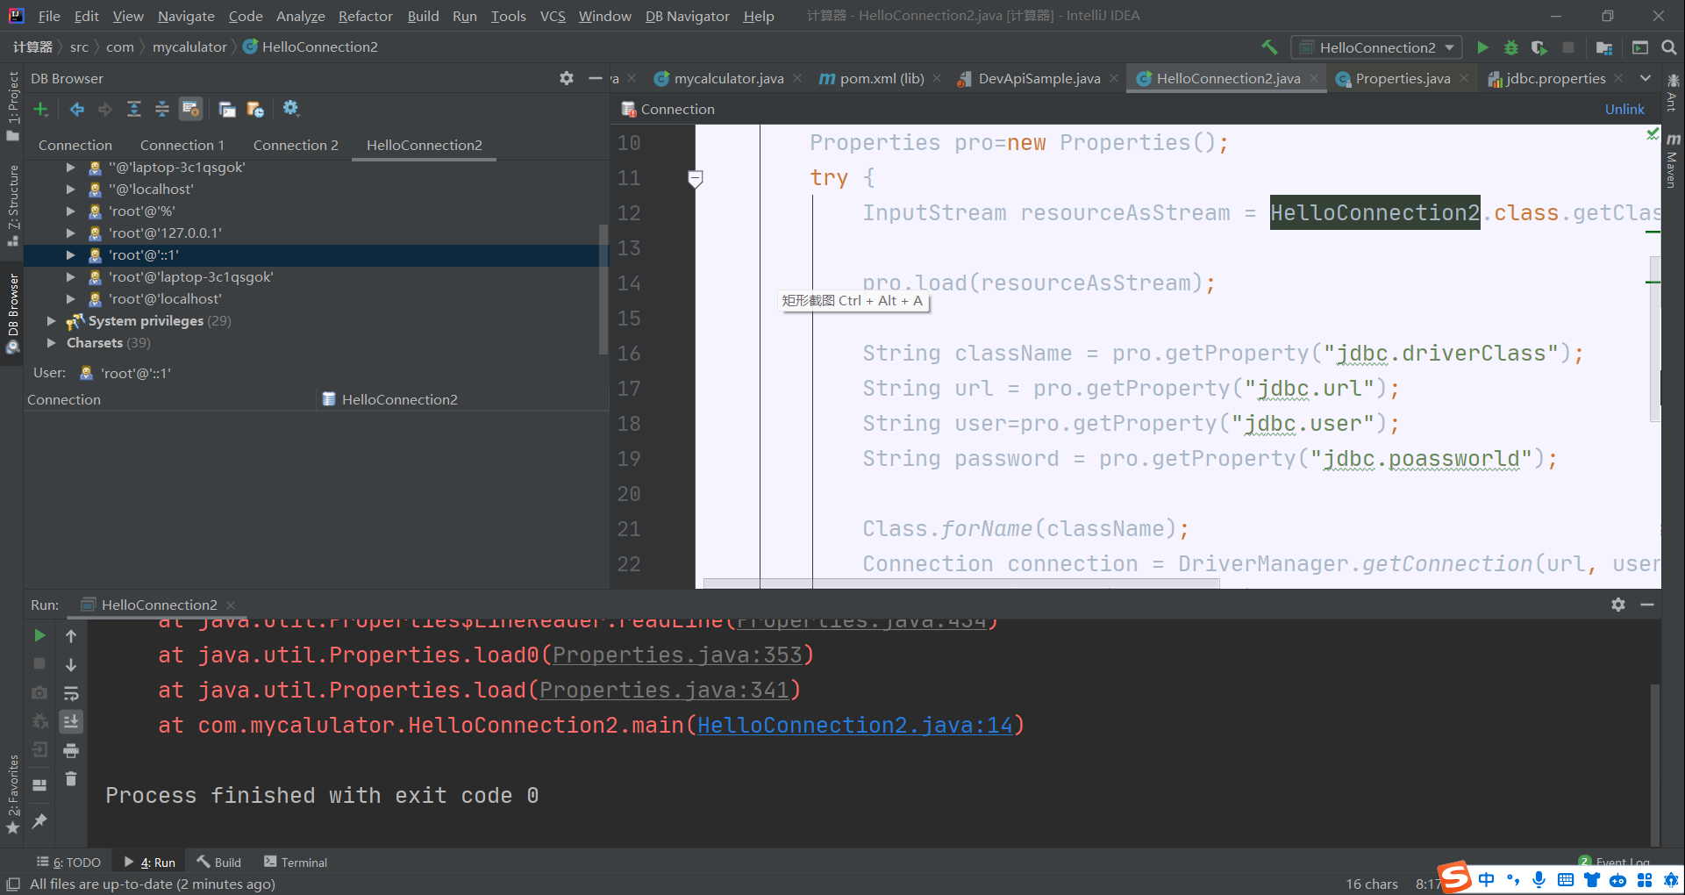Click the Run Anything window icon in main toolbar

tap(1640, 47)
